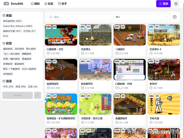The image size is (184, 138).
Task: Open the 仙剑奇侠传 game title
Action: (53, 84)
